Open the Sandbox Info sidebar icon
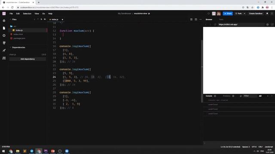This screenshot has height=154, width=275. pos(4,21)
